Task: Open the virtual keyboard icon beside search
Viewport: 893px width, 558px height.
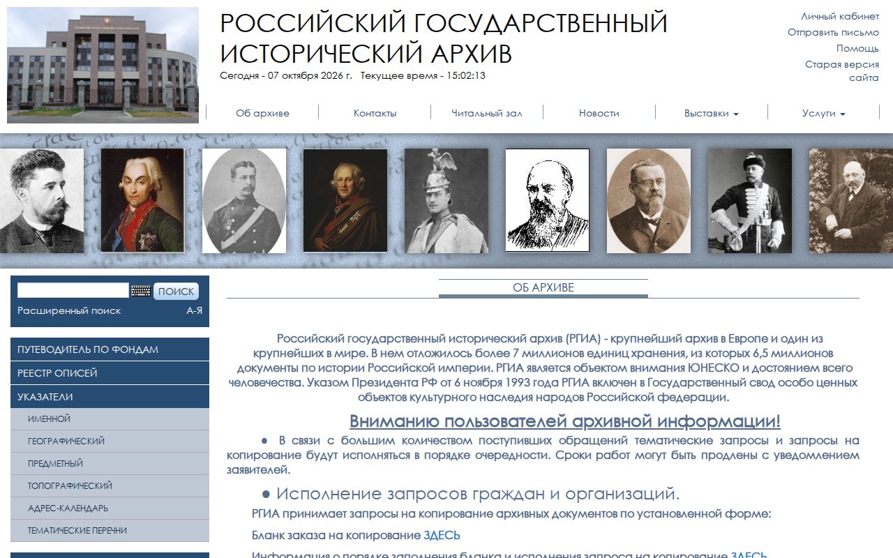Action: (x=141, y=291)
